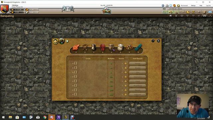Select the village name dropdown bar

[189, 9]
